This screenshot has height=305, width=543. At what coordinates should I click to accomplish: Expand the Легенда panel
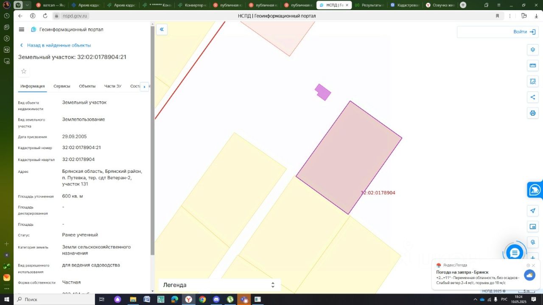219,285
